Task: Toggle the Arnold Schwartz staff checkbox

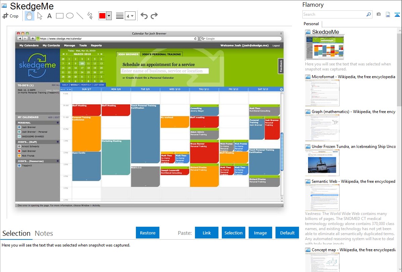Action: click(x=19, y=146)
